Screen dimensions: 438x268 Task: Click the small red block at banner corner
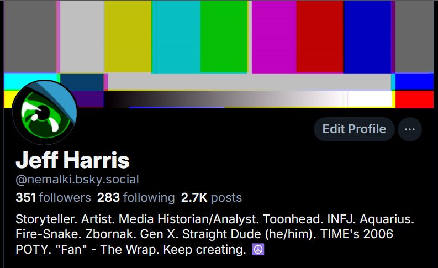(x=415, y=99)
